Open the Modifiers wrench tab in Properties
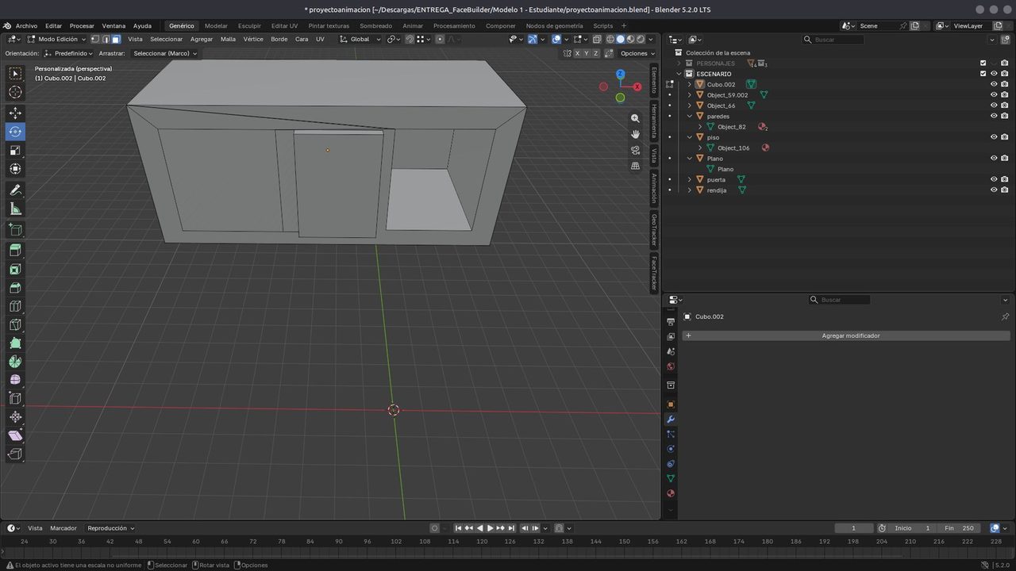The width and height of the screenshot is (1016, 571). click(x=671, y=419)
